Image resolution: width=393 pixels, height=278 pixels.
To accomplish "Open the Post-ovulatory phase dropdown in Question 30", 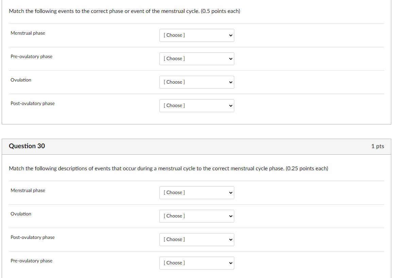I will (196, 239).
